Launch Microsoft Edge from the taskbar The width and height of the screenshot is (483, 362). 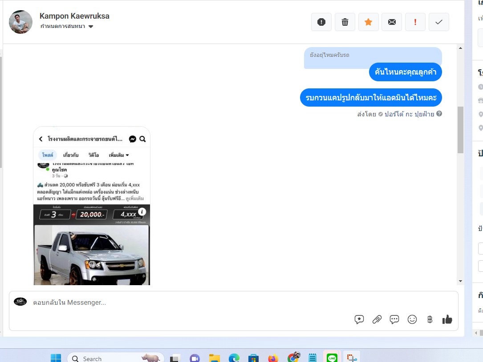tap(234, 358)
